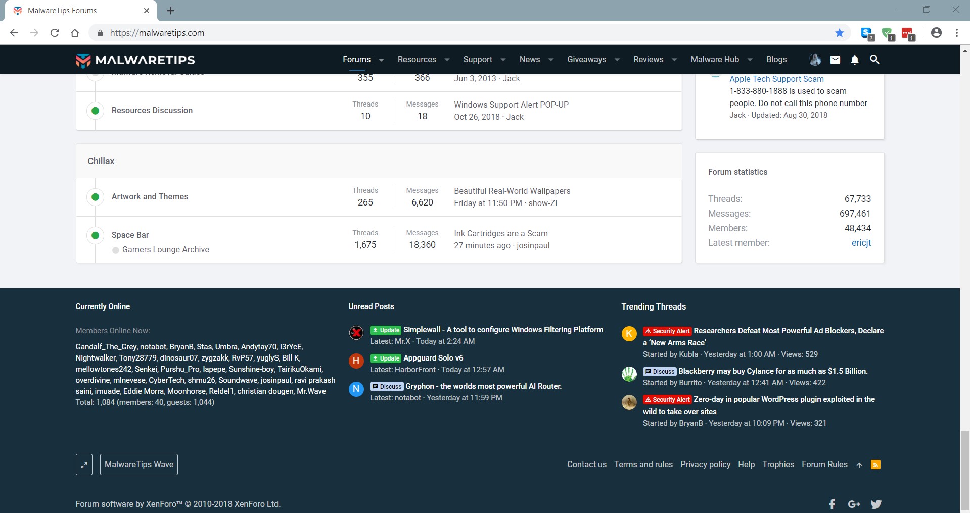Toggle page width expand icon
970x513 pixels.
(x=84, y=465)
